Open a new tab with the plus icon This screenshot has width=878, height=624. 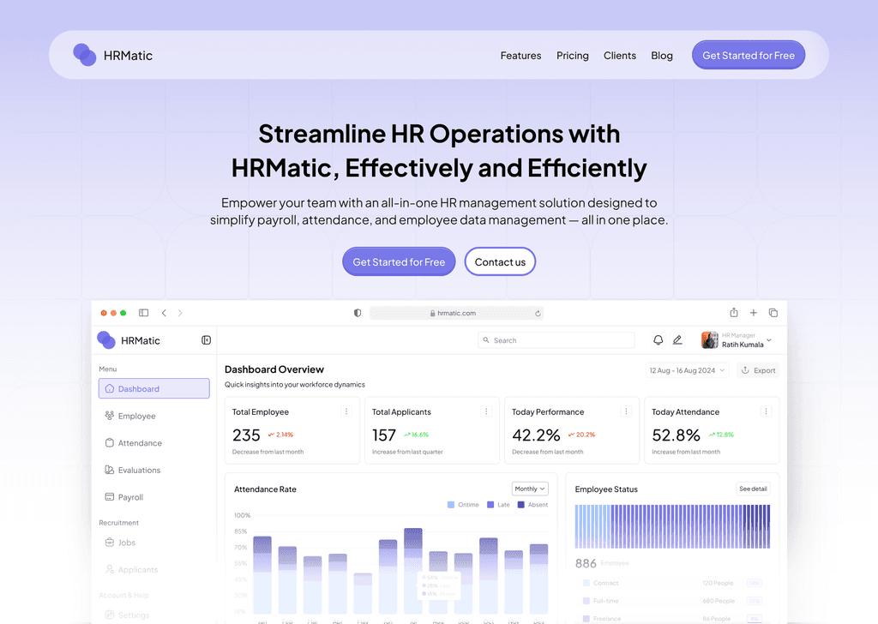pyautogui.click(x=753, y=313)
